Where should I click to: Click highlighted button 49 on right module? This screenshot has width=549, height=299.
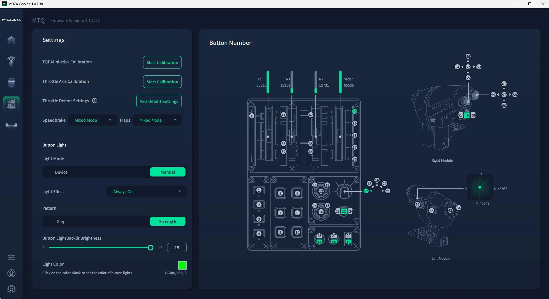[x=467, y=115]
